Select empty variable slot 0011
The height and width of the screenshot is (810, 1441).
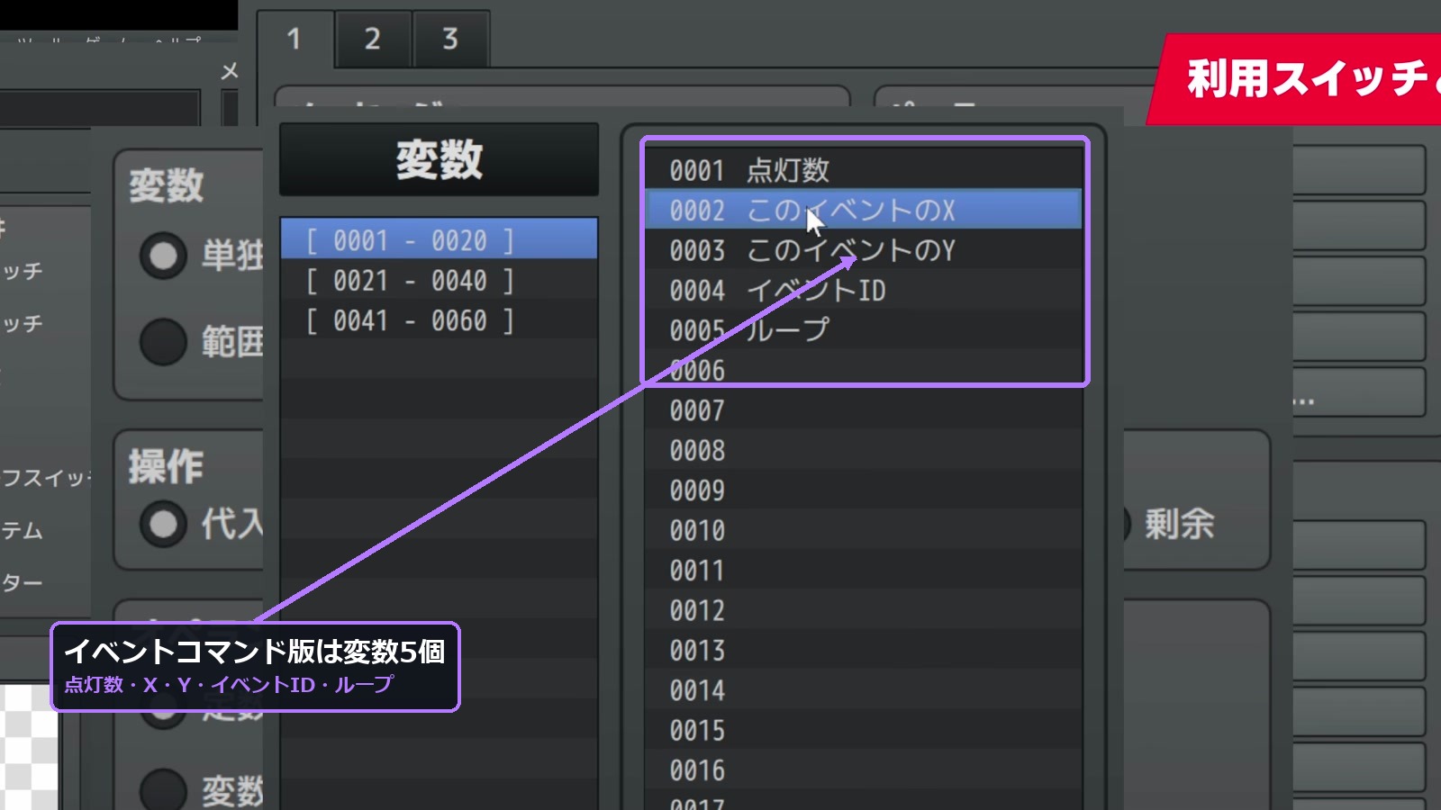[864, 571]
